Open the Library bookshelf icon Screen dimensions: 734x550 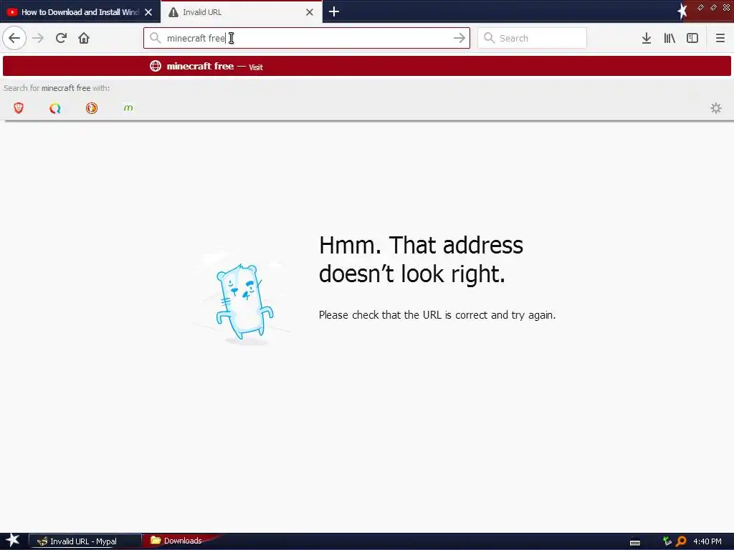pyautogui.click(x=669, y=39)
